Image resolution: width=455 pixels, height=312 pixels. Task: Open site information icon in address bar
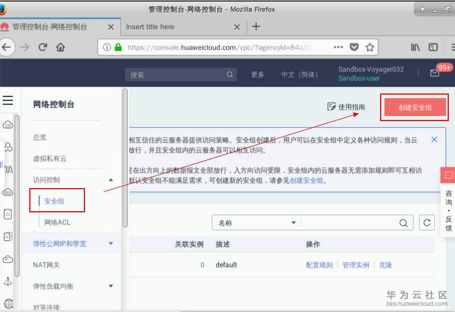click(x=107, y=47)
